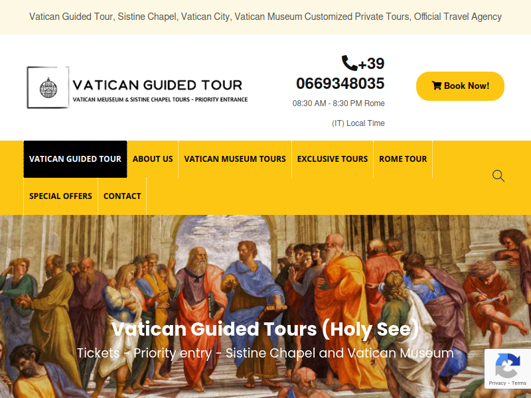Open the Vatican Guided Tour menu item

point(75,159)
